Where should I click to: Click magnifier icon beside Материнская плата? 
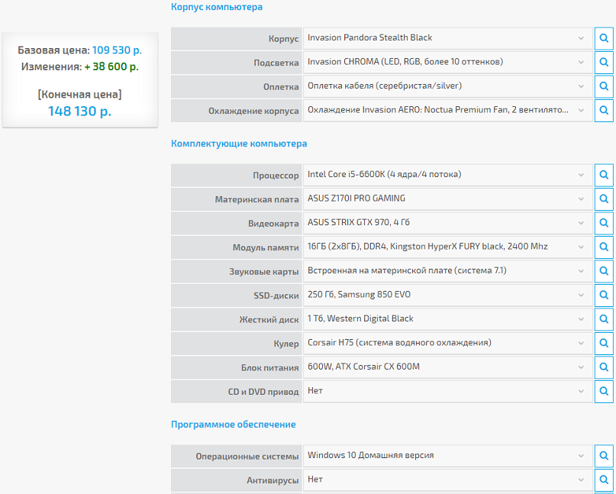[x=605, y=199]
